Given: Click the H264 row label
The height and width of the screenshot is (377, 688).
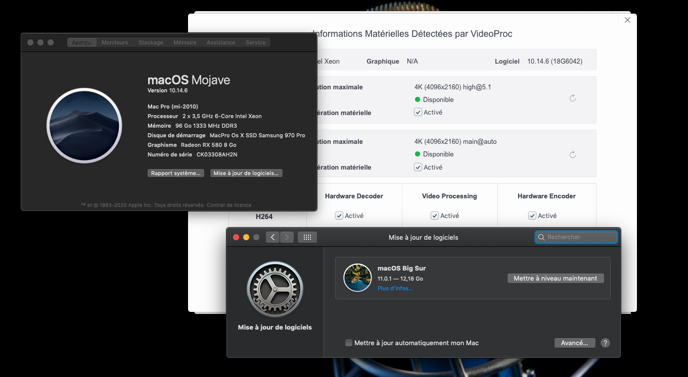Looking at the screenshot, I should click(x=264, y=217).
